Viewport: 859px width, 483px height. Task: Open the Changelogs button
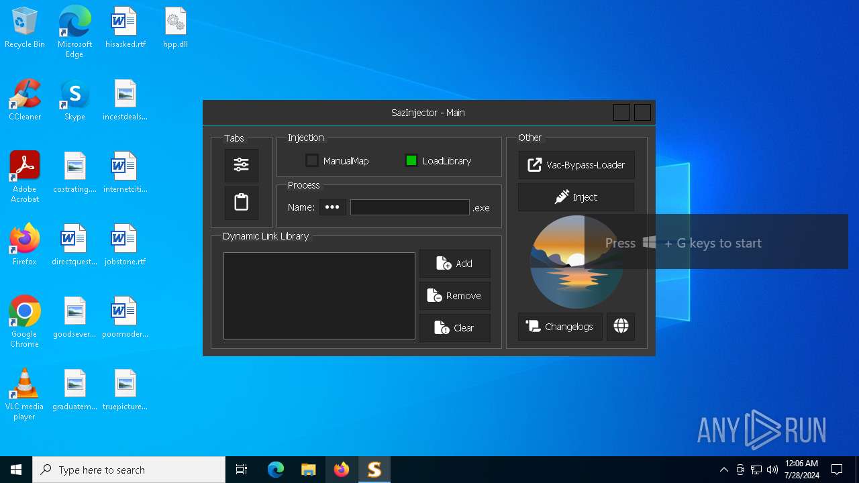pos(560,327)
